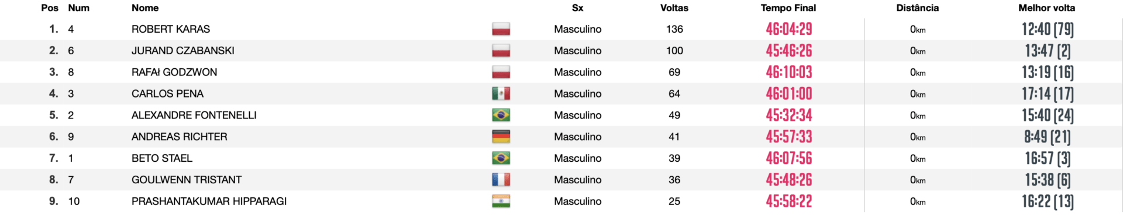Viewport: 1123px width, 216px height.
Task: Click Andreas Richter's German flag icon
Action: point(501,137)
